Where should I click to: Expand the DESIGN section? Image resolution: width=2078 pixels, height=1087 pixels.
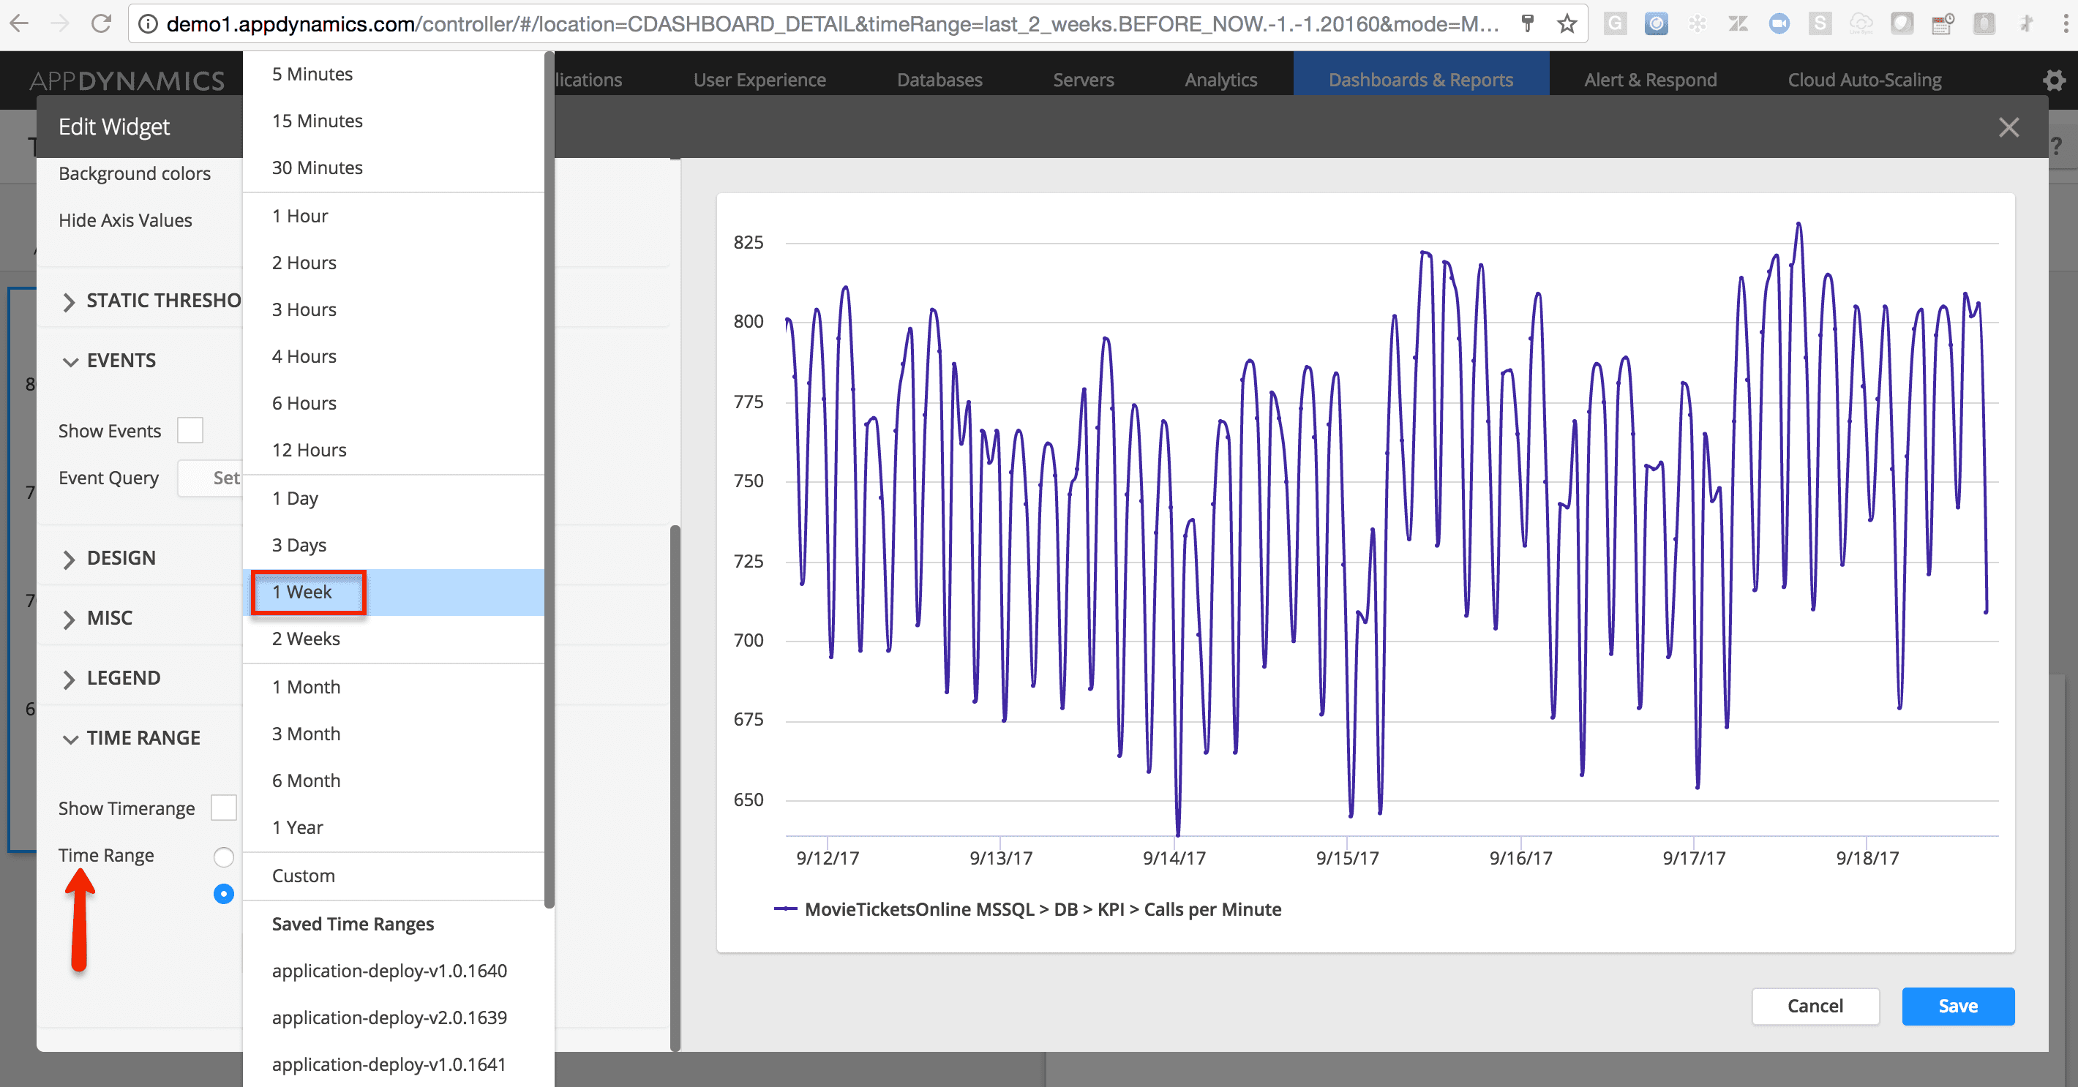pyautogui.click(x=121, y=558)
